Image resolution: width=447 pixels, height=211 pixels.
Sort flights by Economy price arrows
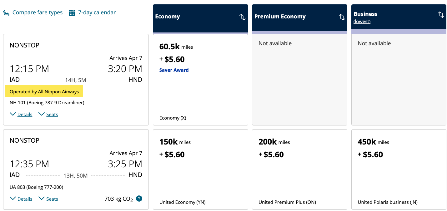(x=243, y=17)
